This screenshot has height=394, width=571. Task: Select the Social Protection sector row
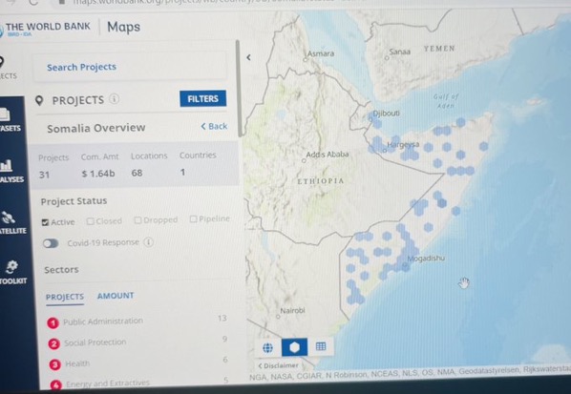click(138, 342)
